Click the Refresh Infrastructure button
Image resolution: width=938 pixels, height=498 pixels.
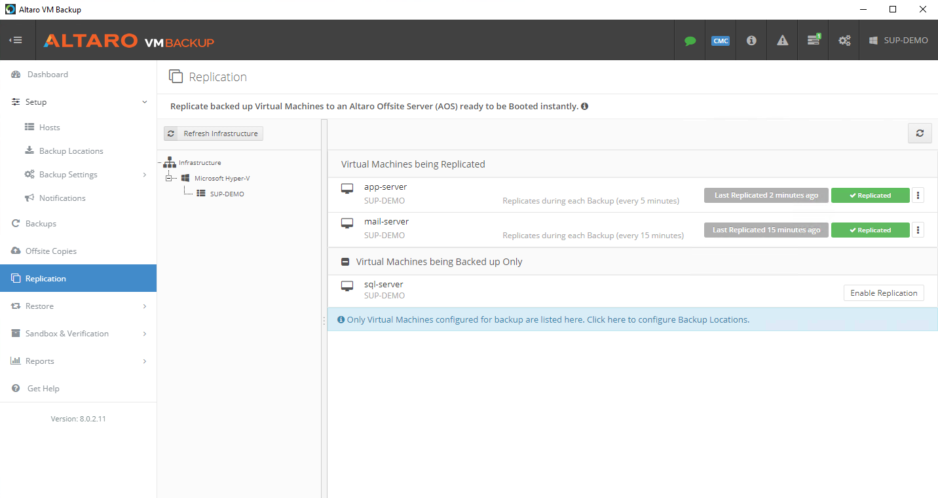click(x=214, y=133)
